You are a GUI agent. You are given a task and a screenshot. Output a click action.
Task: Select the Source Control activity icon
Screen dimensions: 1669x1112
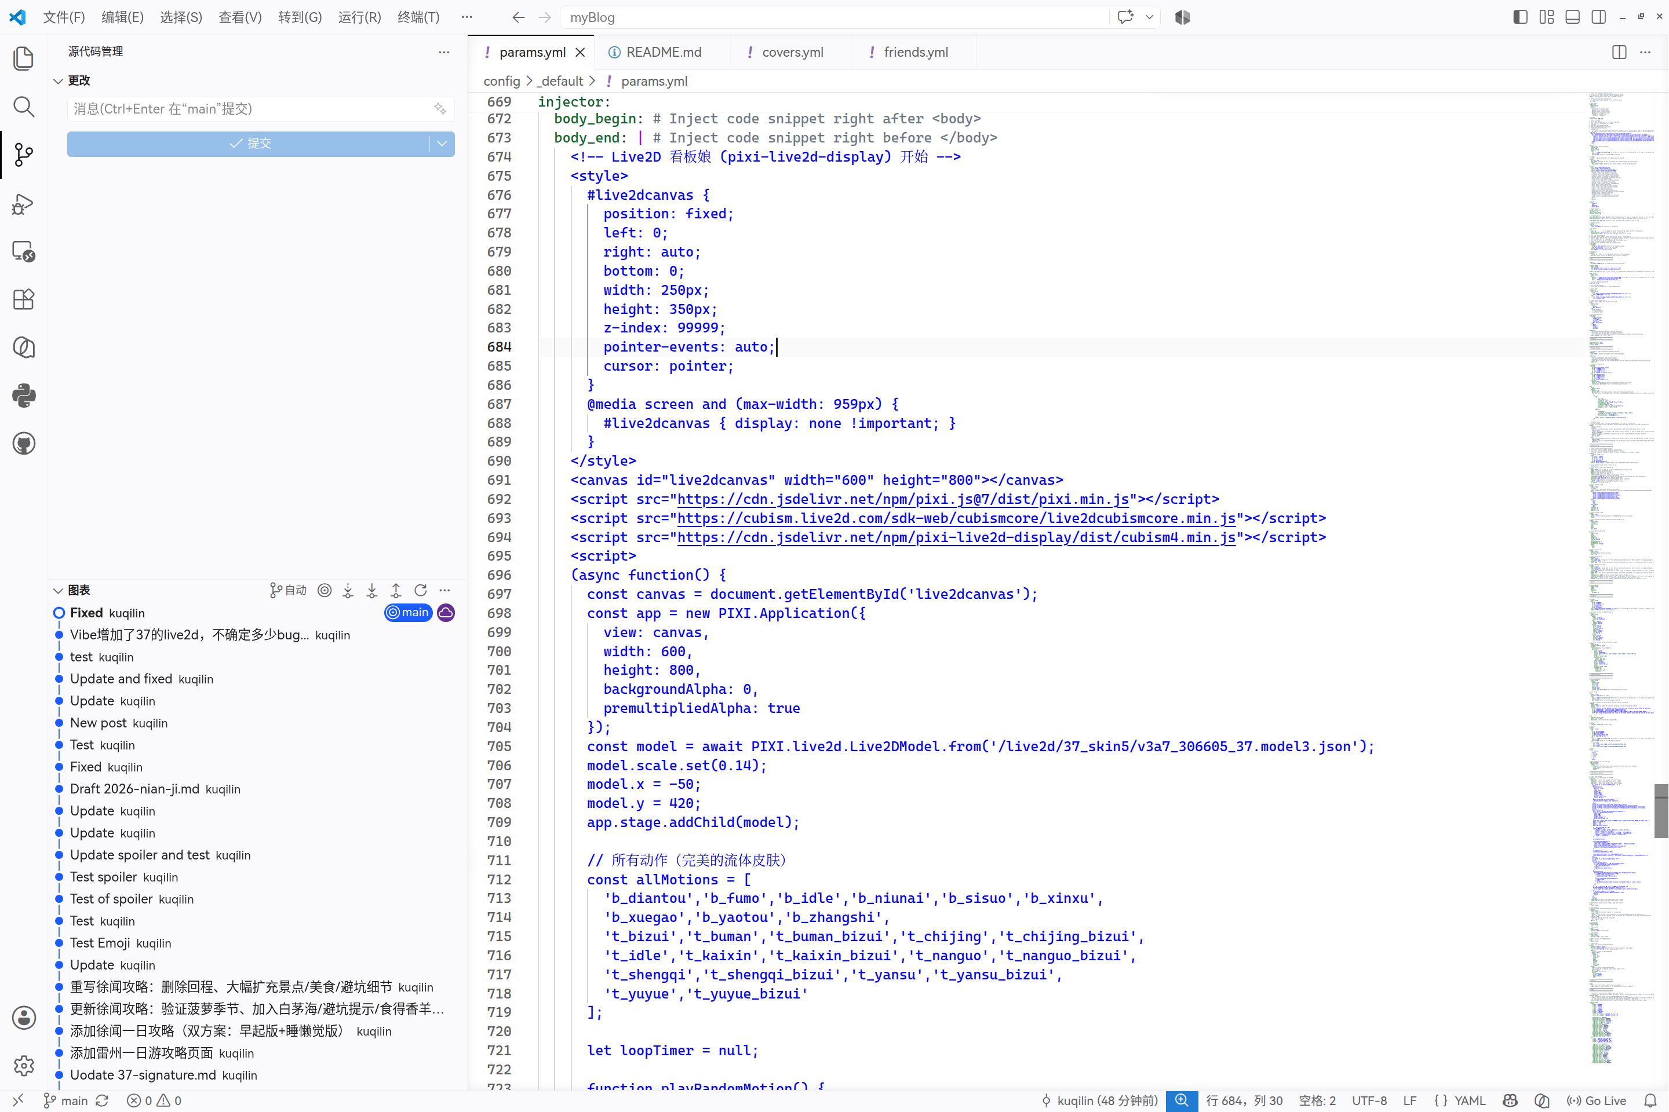coord(23,155)
